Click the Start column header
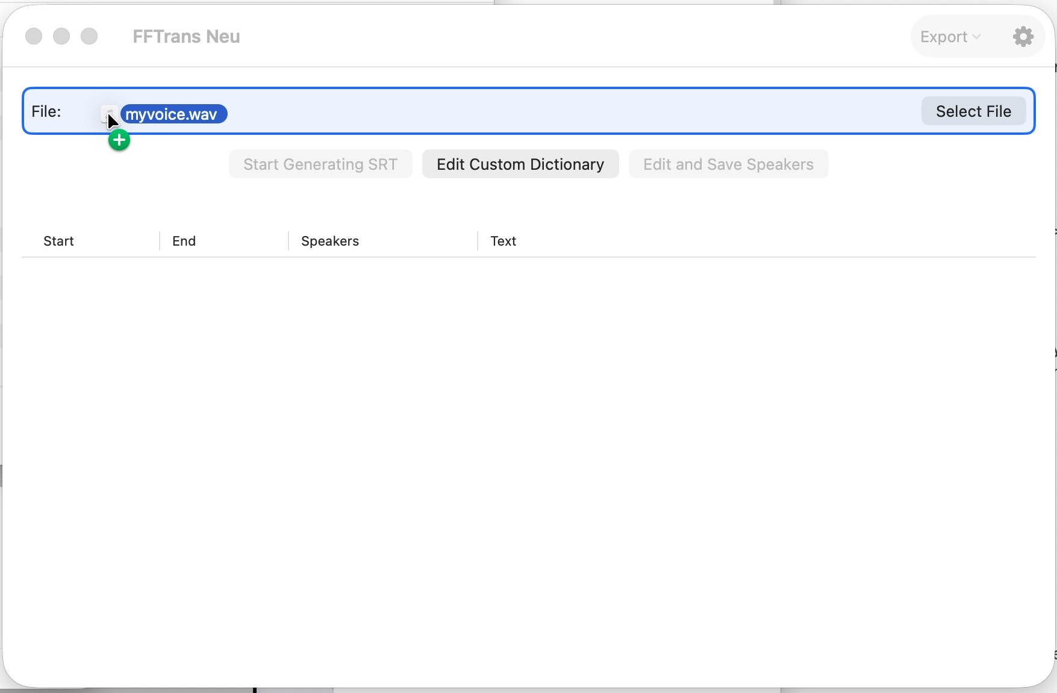1057x693 pixels. pyautogui.click(x=58, y=241)
